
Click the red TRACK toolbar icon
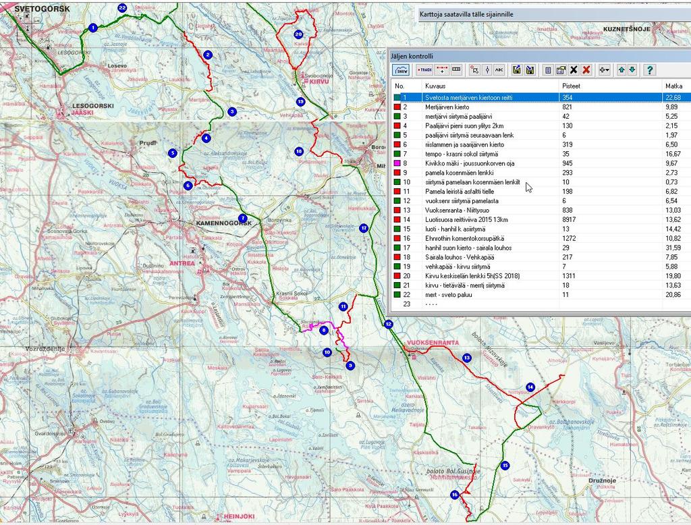(x=424, y=70)
